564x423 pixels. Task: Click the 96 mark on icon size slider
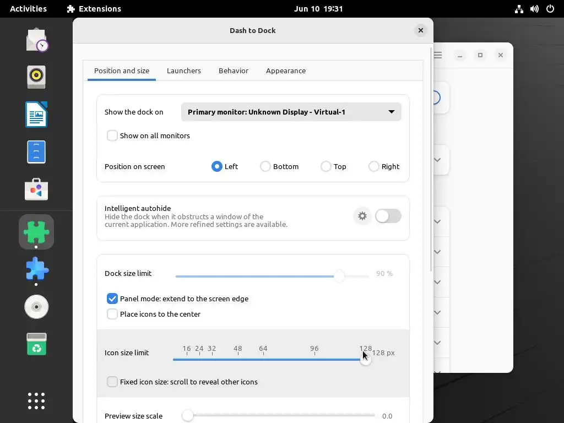(x=314, y=349)
